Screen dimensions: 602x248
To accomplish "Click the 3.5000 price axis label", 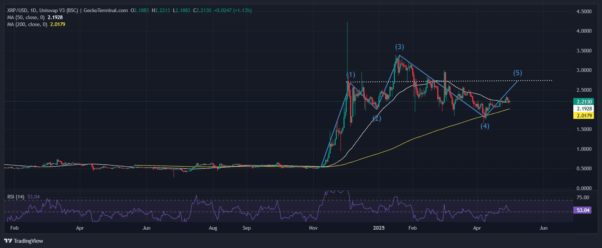I will [584, 51].
